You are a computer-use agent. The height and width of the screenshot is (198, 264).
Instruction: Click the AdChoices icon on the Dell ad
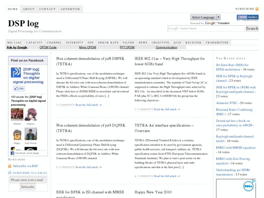pyautogui.click(x=253, y=181)
